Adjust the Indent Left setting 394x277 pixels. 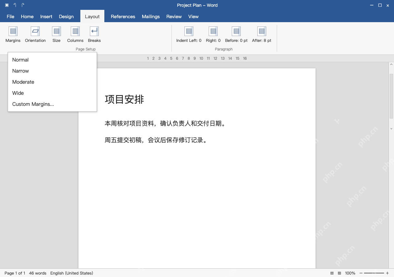click(189, 34)
